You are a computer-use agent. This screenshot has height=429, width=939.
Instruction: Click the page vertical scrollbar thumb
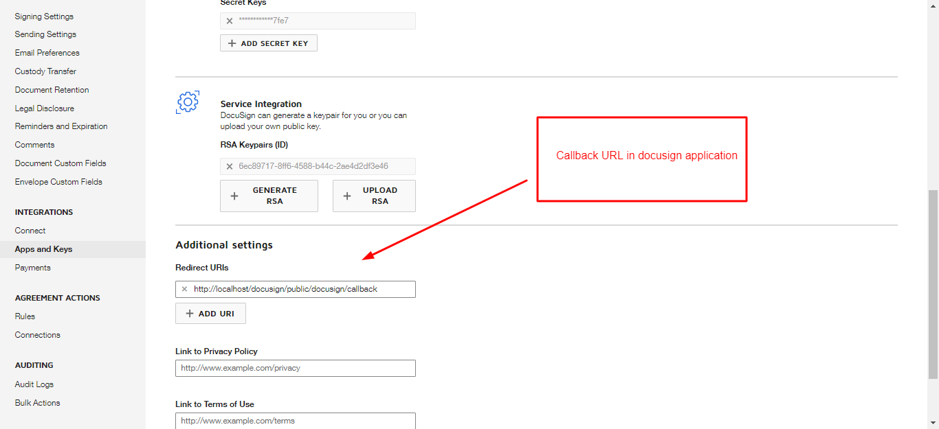pos(933,284)
